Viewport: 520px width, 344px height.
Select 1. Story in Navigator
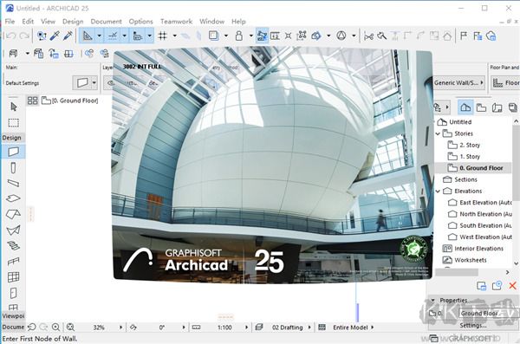(470, 157)
